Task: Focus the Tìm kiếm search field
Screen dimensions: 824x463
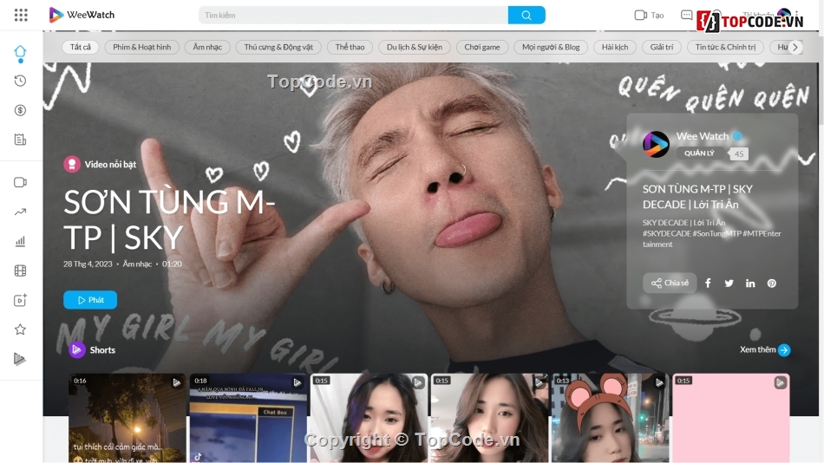Action: pos(353,16)
